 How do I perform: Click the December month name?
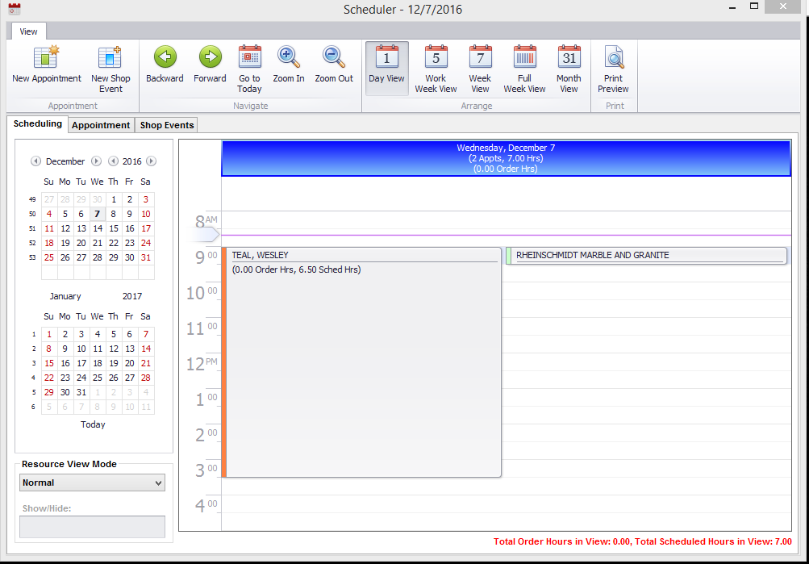coord(65,161)
